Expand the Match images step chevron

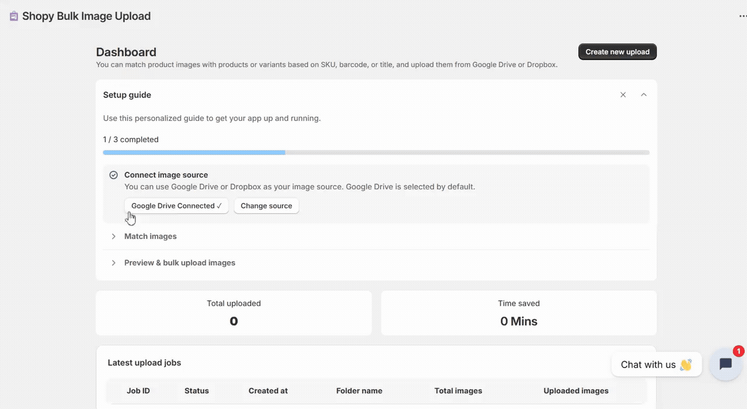pyautogui.click(x=114, y=237)
